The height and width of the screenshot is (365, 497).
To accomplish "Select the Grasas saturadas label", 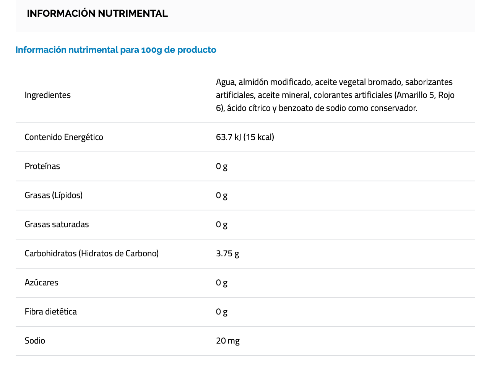I will (x=57, y=224).
